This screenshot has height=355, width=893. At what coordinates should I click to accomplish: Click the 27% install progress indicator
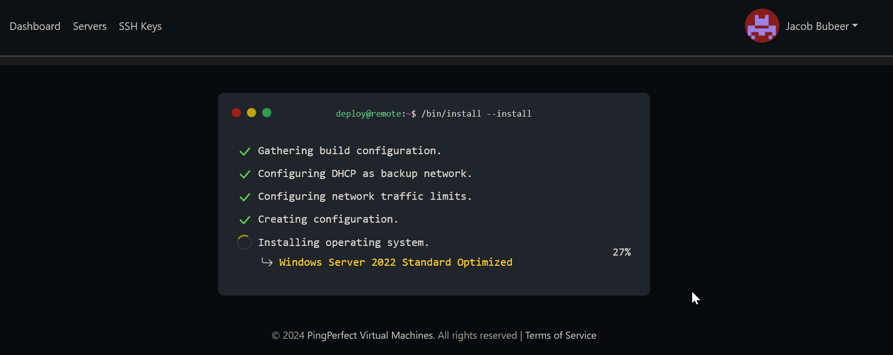[622, 252]
